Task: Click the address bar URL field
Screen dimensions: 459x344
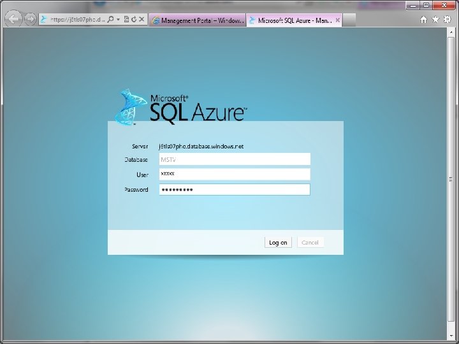Action: coord(78,20)
